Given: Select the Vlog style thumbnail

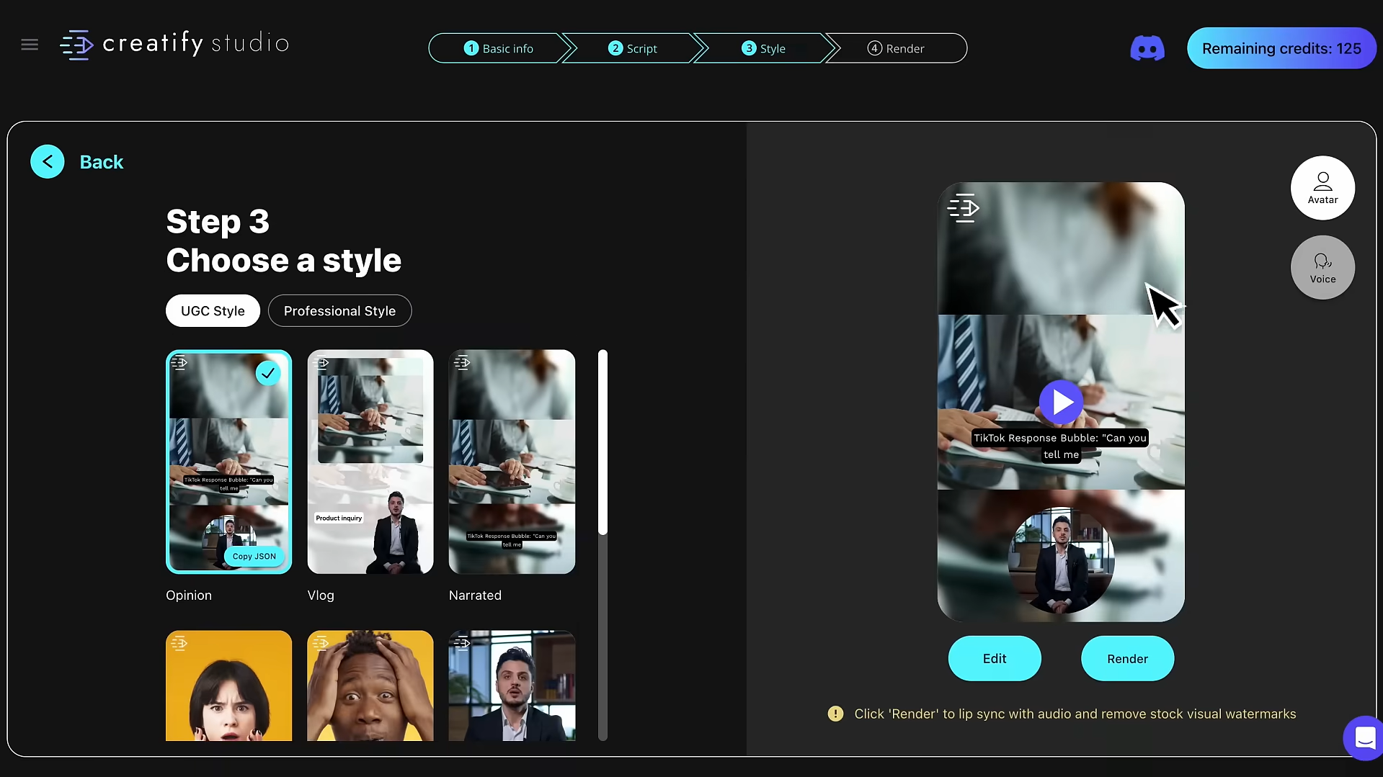Looking at the screenshot, I should click(370, 462).
